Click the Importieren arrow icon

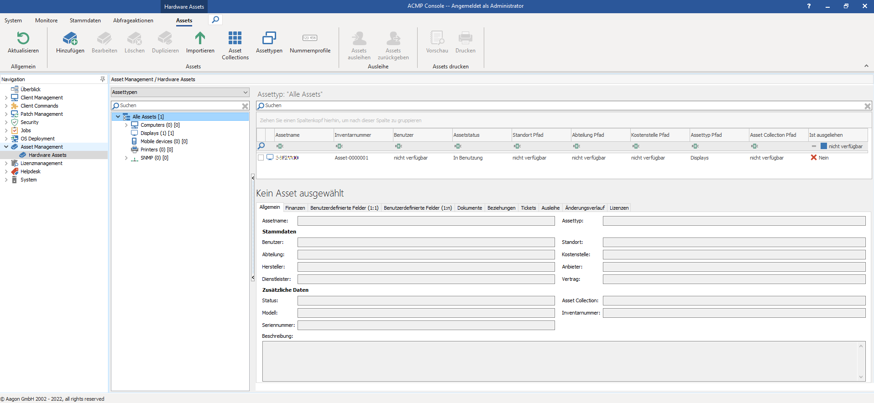point(200,38)
